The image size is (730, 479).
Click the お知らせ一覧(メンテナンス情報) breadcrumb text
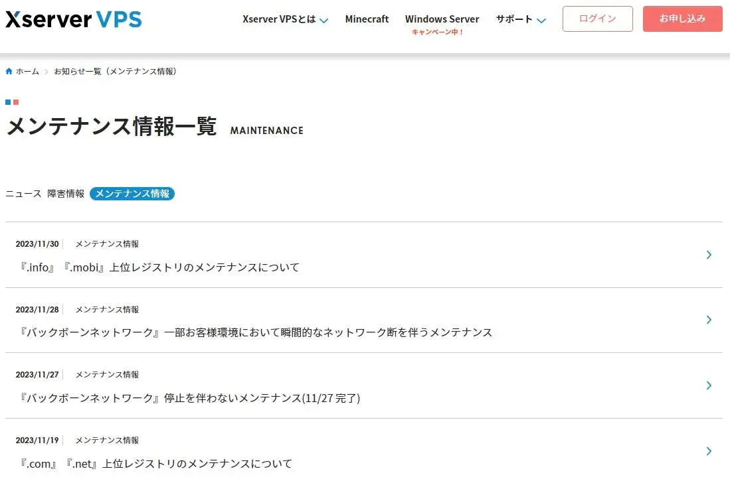coord(115,71)
